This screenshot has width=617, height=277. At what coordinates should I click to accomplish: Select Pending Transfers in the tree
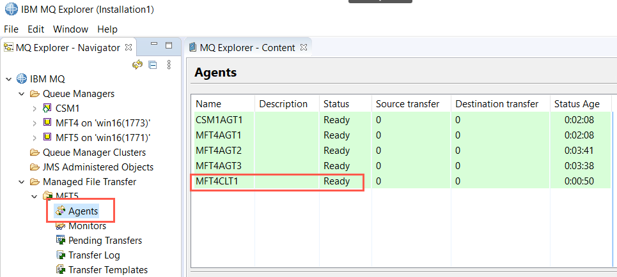click(105, 241)
